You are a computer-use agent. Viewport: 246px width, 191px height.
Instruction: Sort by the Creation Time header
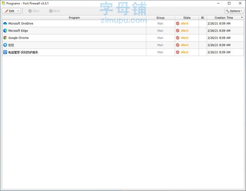tap(224, 18)
